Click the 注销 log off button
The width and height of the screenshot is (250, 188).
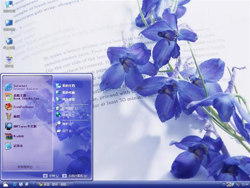(51, 176)
